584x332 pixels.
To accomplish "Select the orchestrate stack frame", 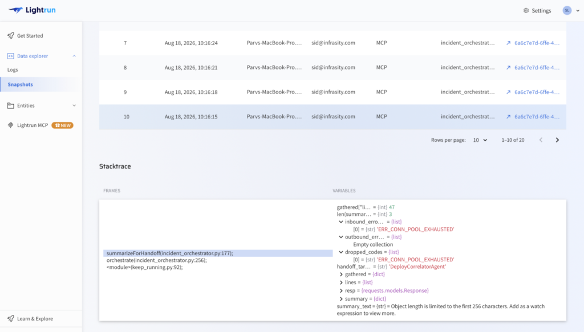I will click(156, 260).
